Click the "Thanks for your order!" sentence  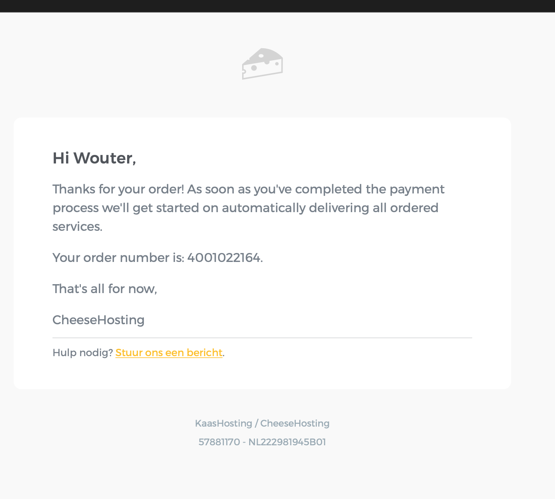(118, 189)
